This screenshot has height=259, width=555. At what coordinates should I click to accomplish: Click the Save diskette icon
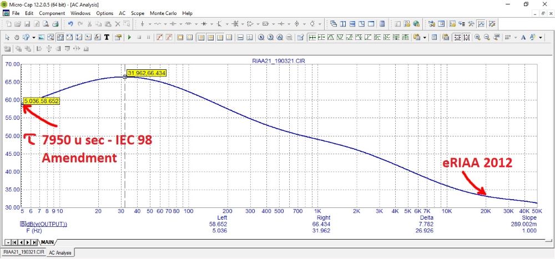27,24
